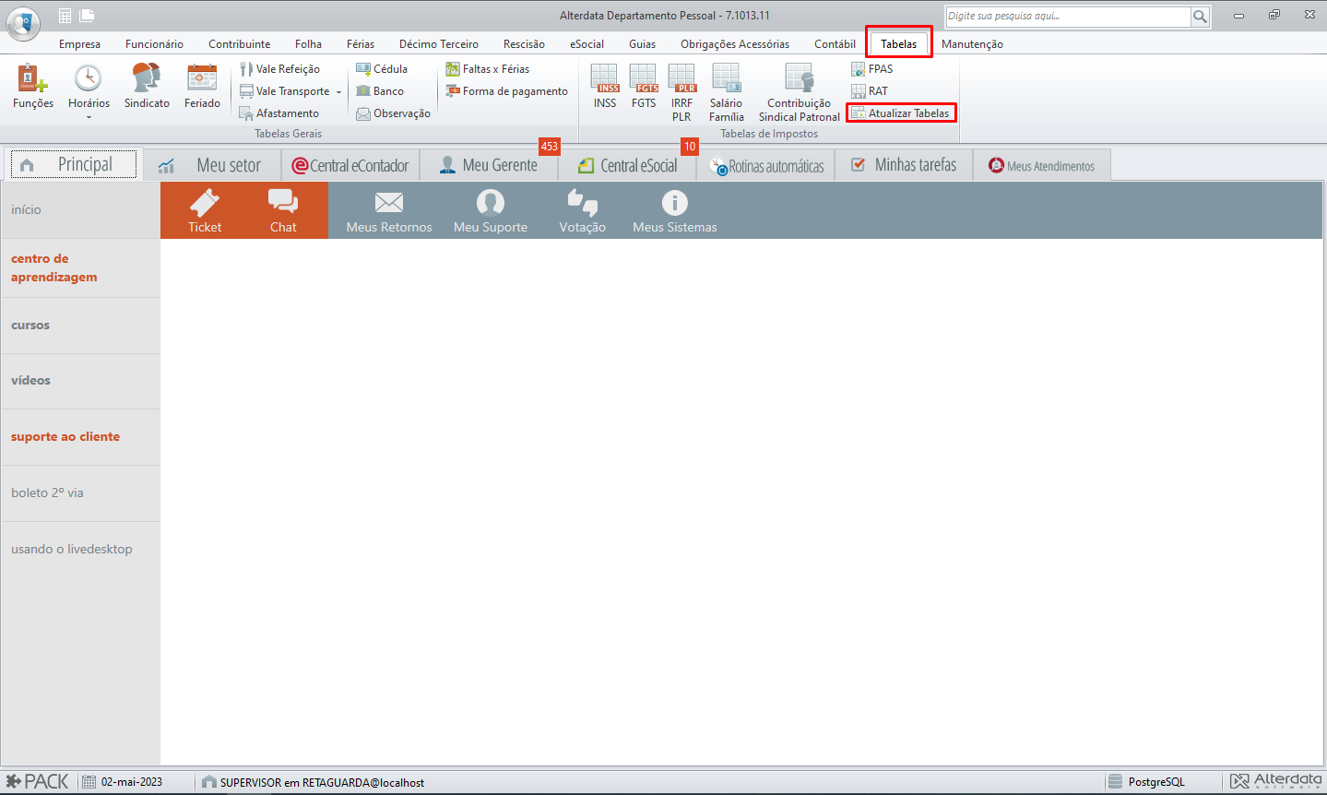
Task: Open suporte ao cliente
Action: (80, 437)
